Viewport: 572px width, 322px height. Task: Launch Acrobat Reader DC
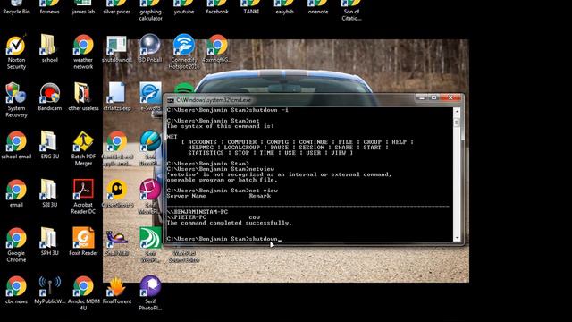click(x=83, y=197)
